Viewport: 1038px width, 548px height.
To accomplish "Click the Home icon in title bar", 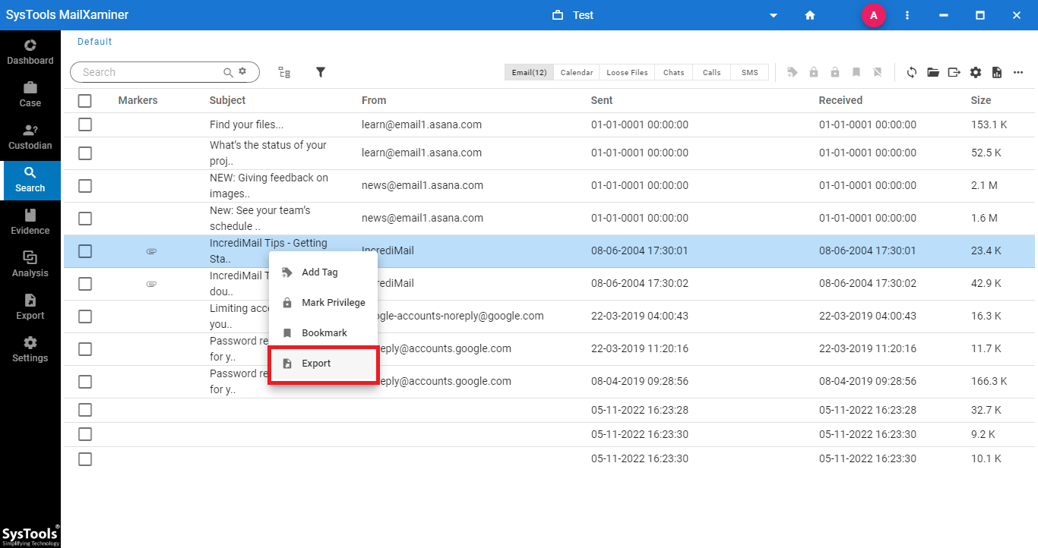I will pos(810,15).
